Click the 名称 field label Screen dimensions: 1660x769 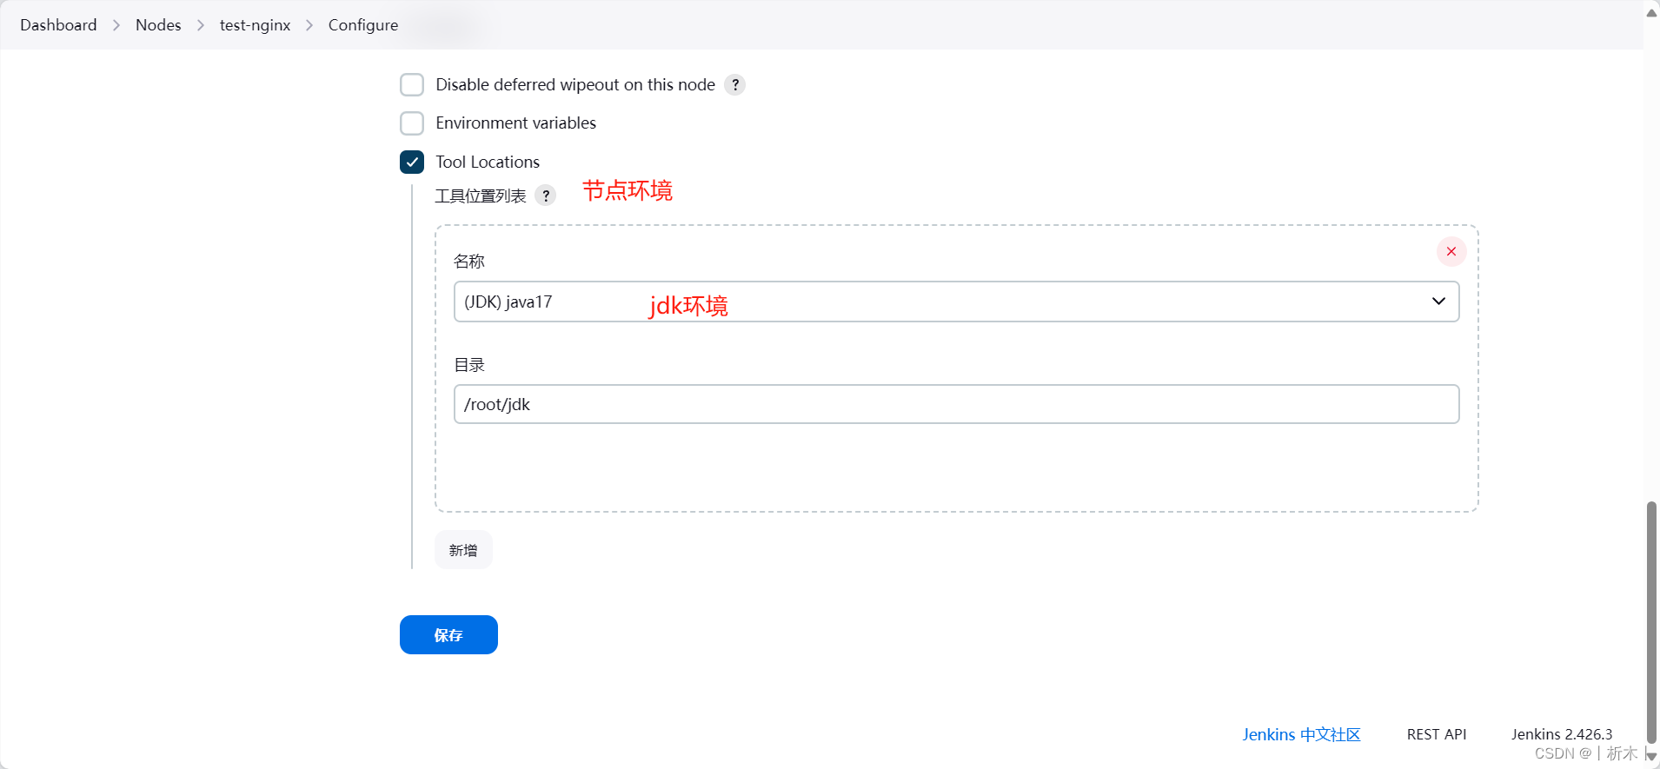pos(469,262)
